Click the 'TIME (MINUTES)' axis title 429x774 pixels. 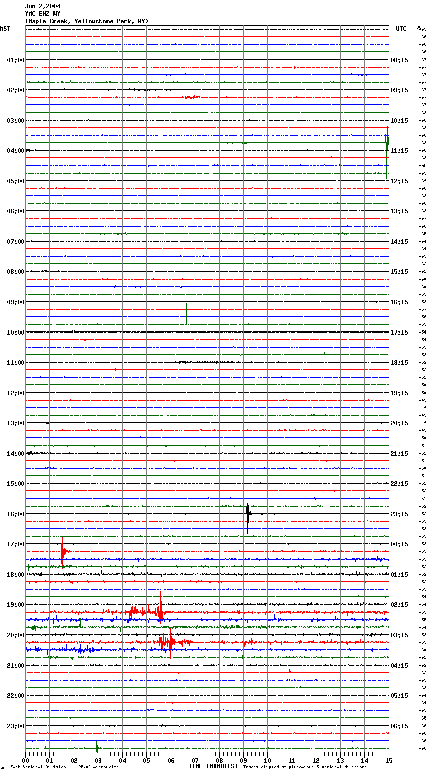(x=213, y=766)
